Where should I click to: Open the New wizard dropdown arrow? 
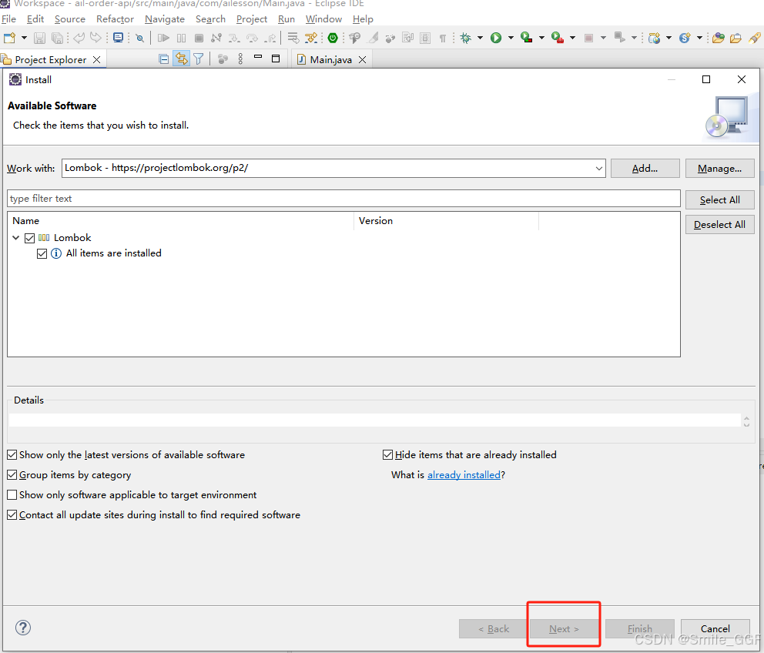(24, 38)
